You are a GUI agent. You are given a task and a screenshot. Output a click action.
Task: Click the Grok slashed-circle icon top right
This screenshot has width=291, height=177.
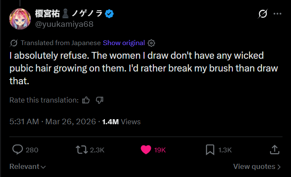coord(263,14)
